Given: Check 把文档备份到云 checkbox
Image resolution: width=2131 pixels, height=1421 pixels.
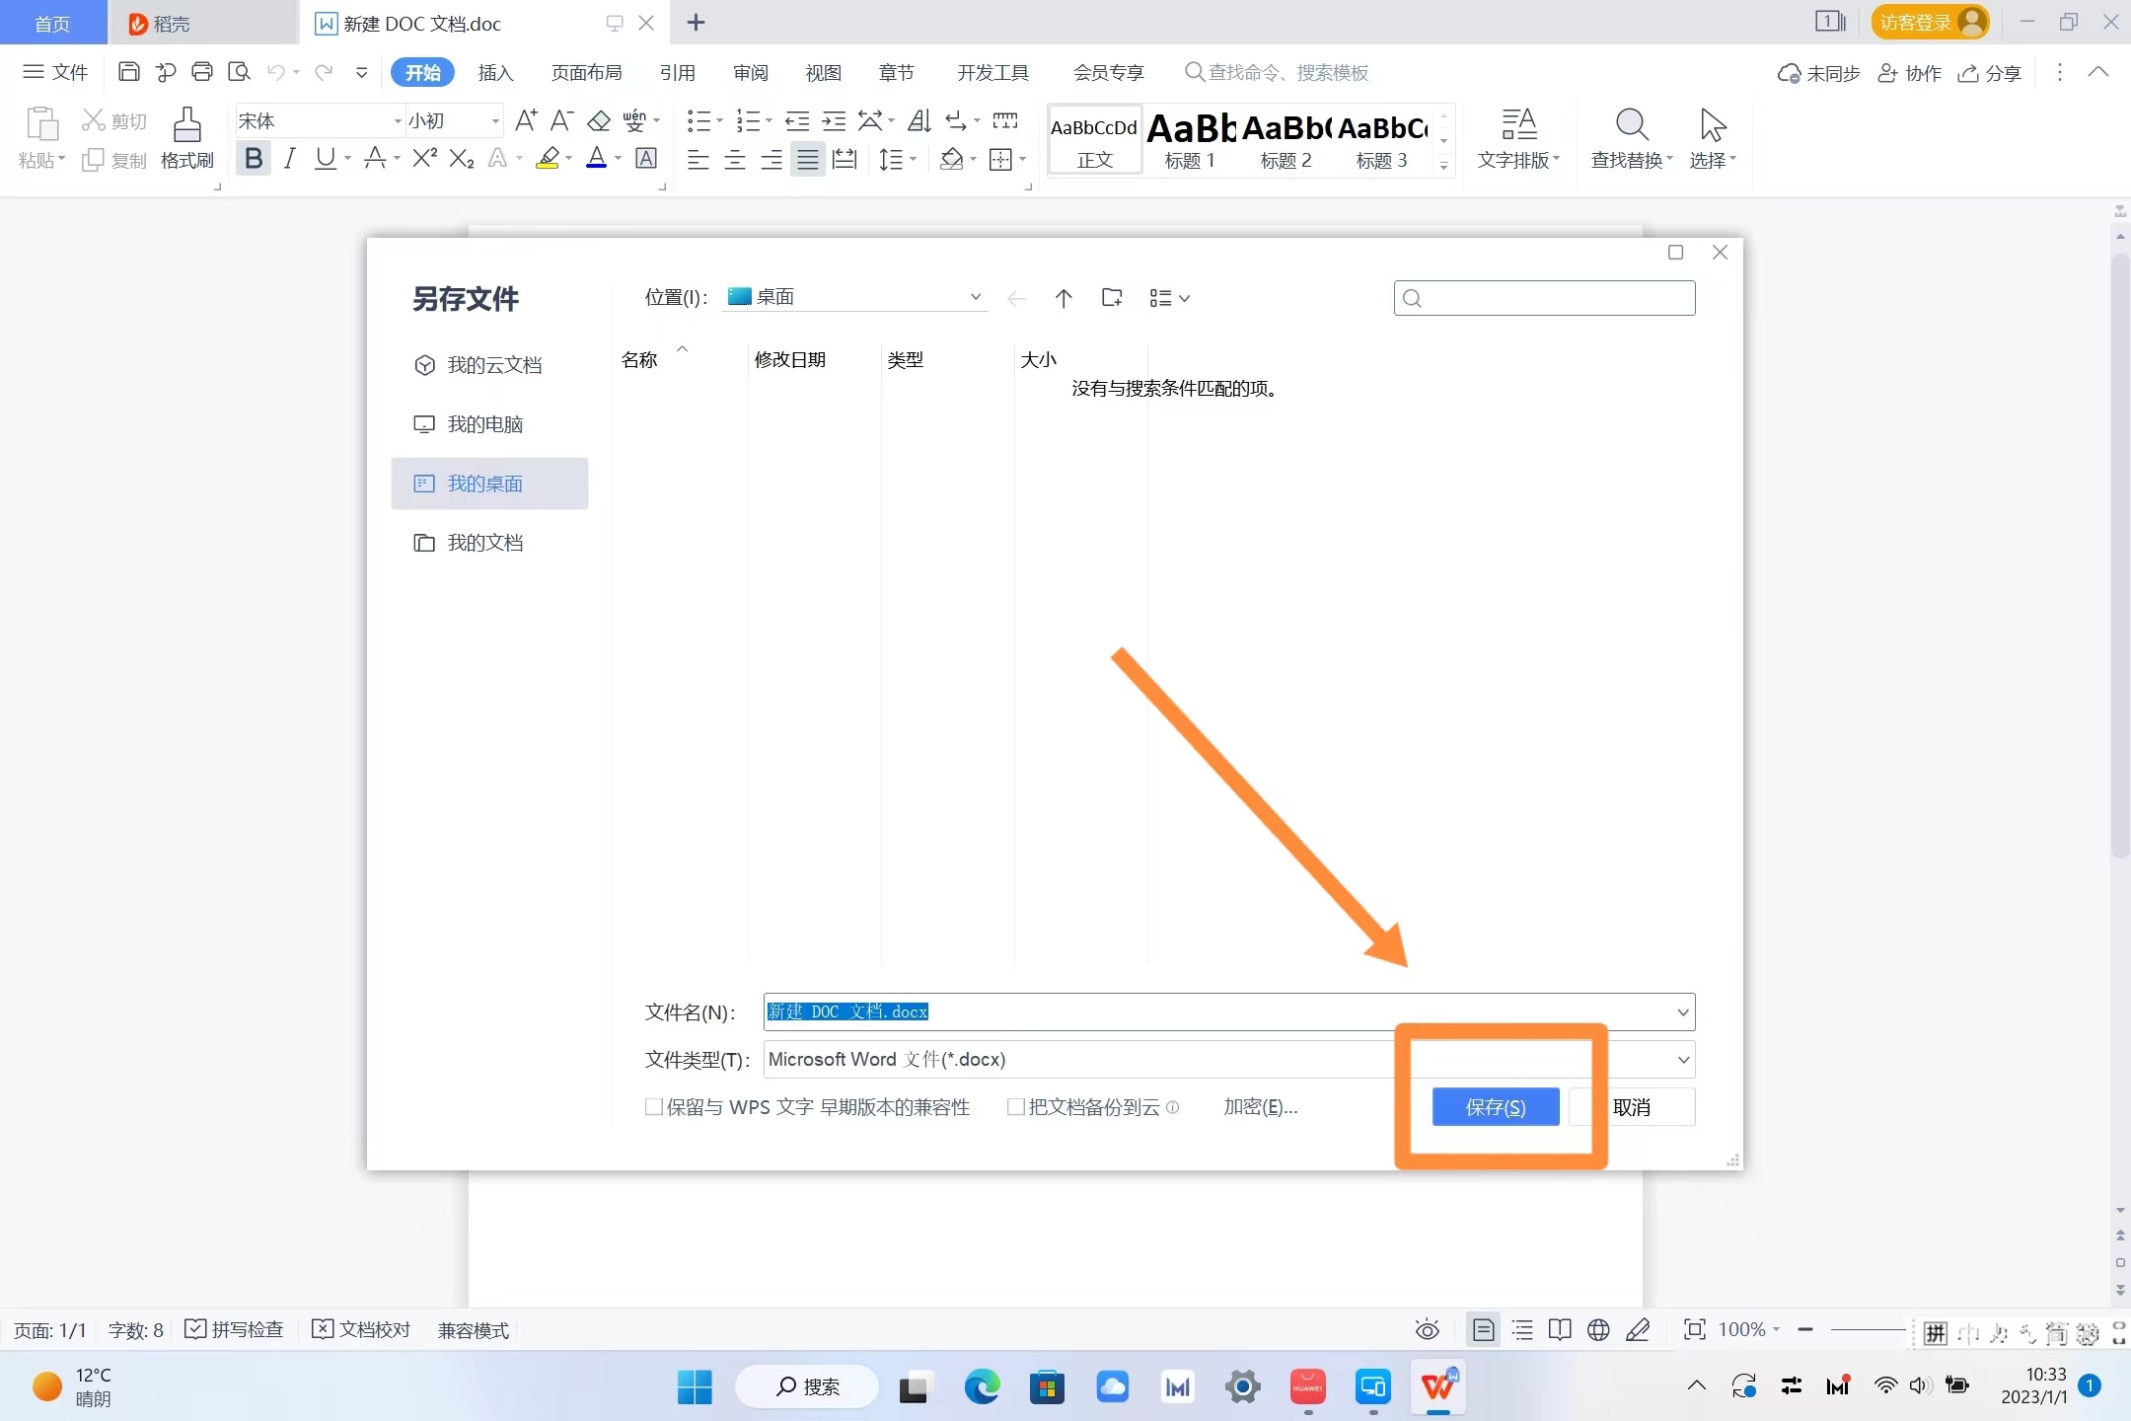Looking at the screenshot, I should (1015, 1107).
